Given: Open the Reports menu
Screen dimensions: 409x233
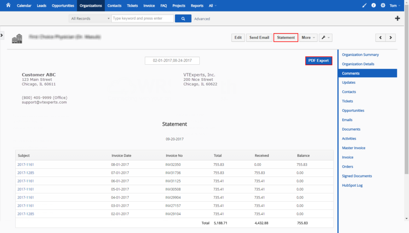Looking at the screenshot, I should tap(197, 6).
